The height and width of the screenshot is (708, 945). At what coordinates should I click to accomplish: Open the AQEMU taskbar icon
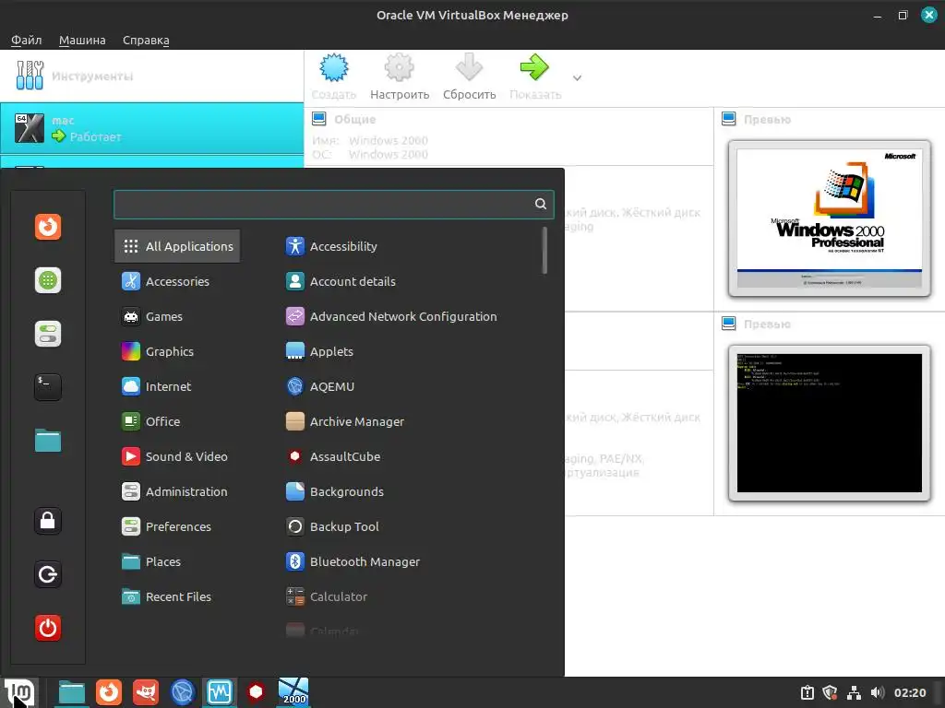[183, 692]
